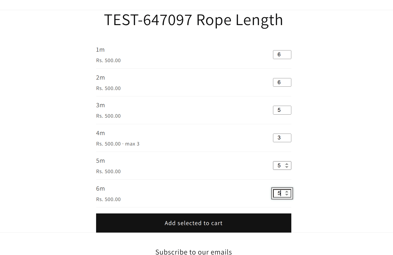Click the up arrow on 5m quantity
Screen dimensions: 393x255
point(287,164)
